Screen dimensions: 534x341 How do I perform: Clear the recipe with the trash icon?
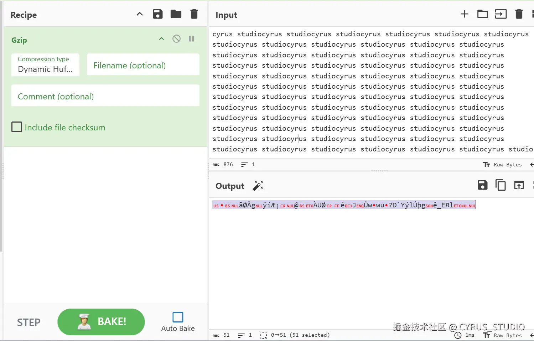[x=194, y=14]
